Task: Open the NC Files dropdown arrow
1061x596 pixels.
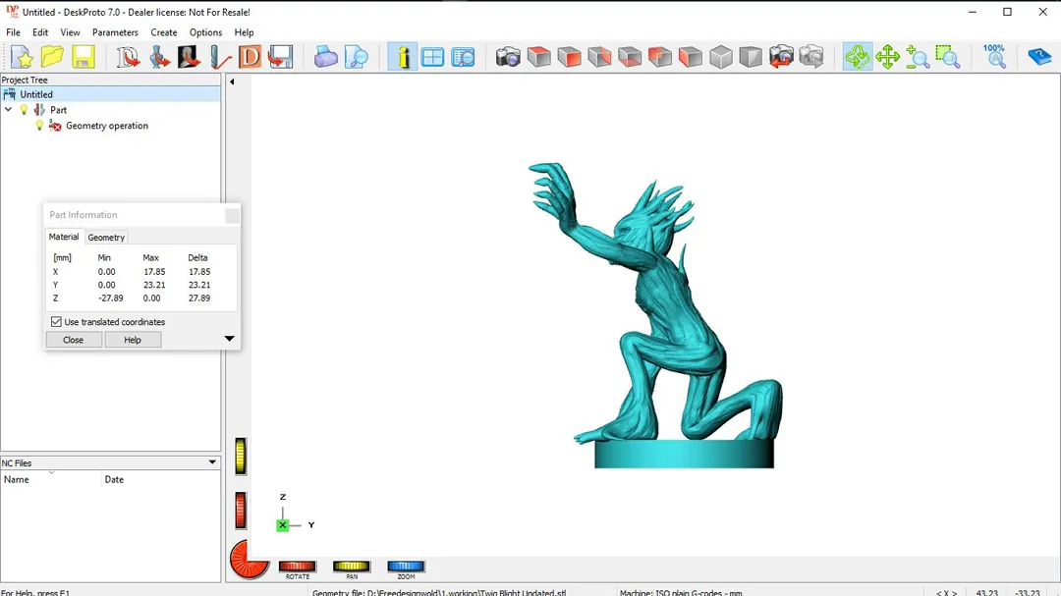Action: point(212,462)
